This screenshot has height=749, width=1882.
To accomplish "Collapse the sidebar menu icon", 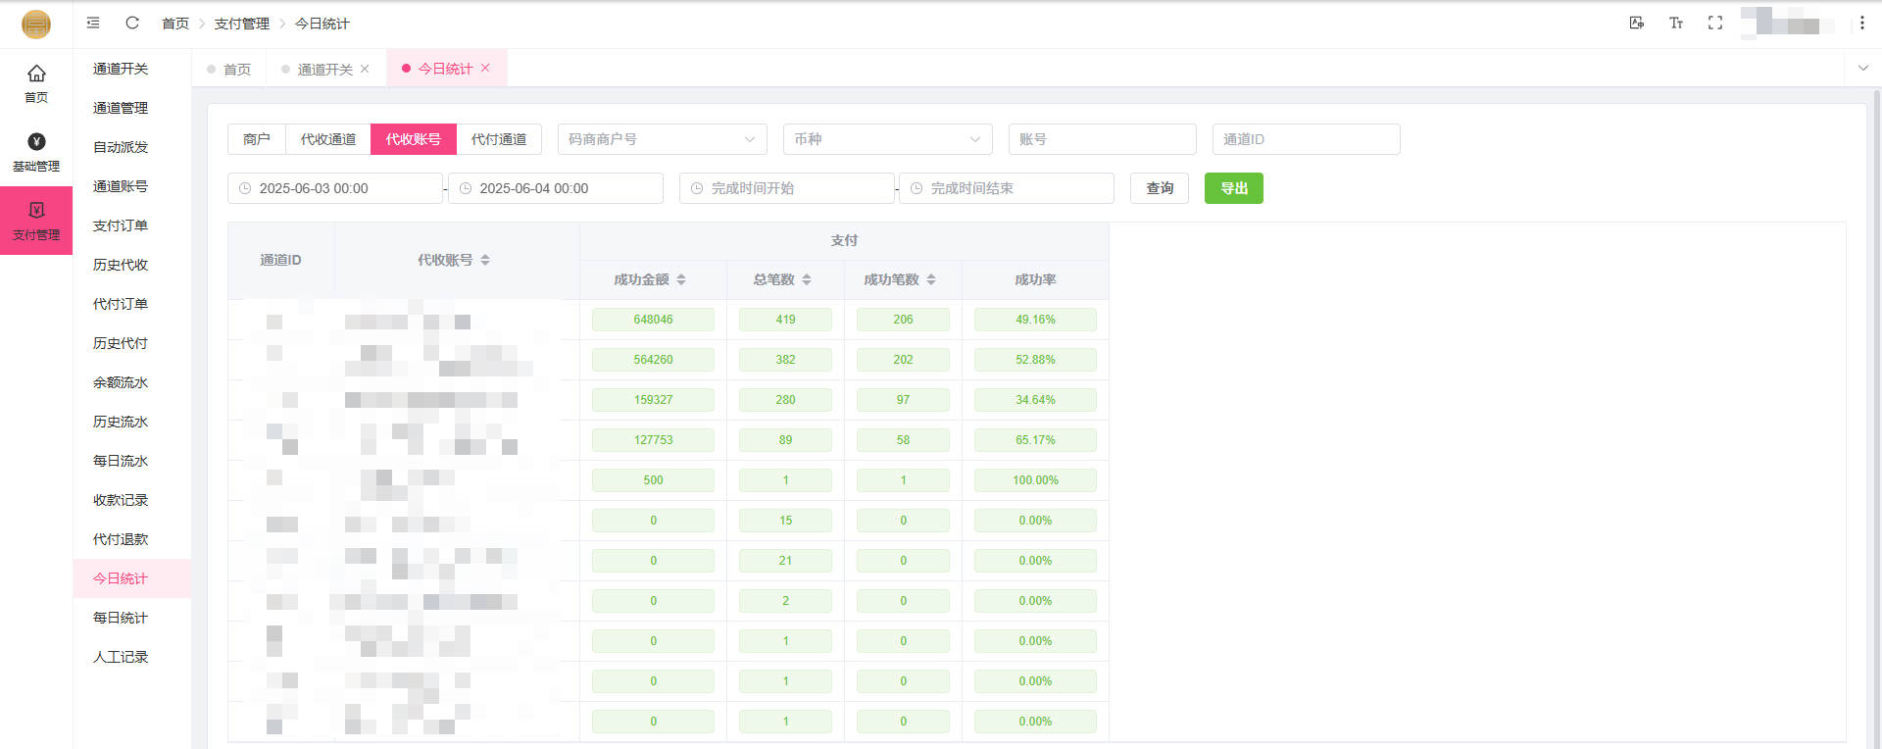I will [x=93, y=23].
